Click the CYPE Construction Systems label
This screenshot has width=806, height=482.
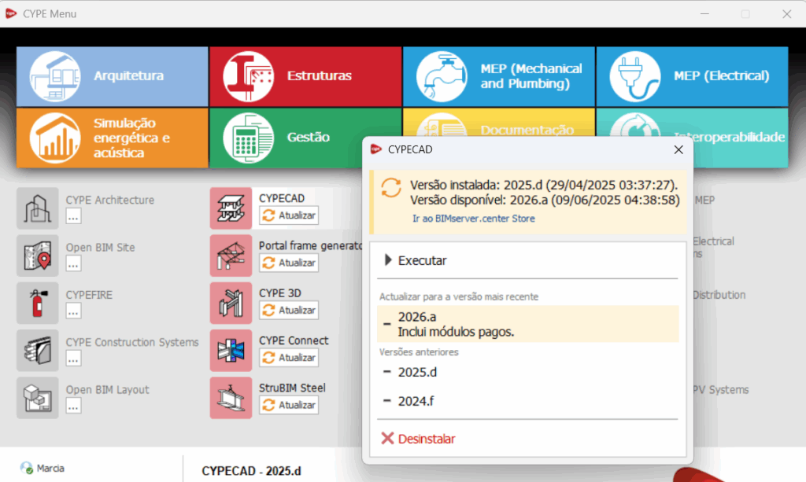click(132, 342)
